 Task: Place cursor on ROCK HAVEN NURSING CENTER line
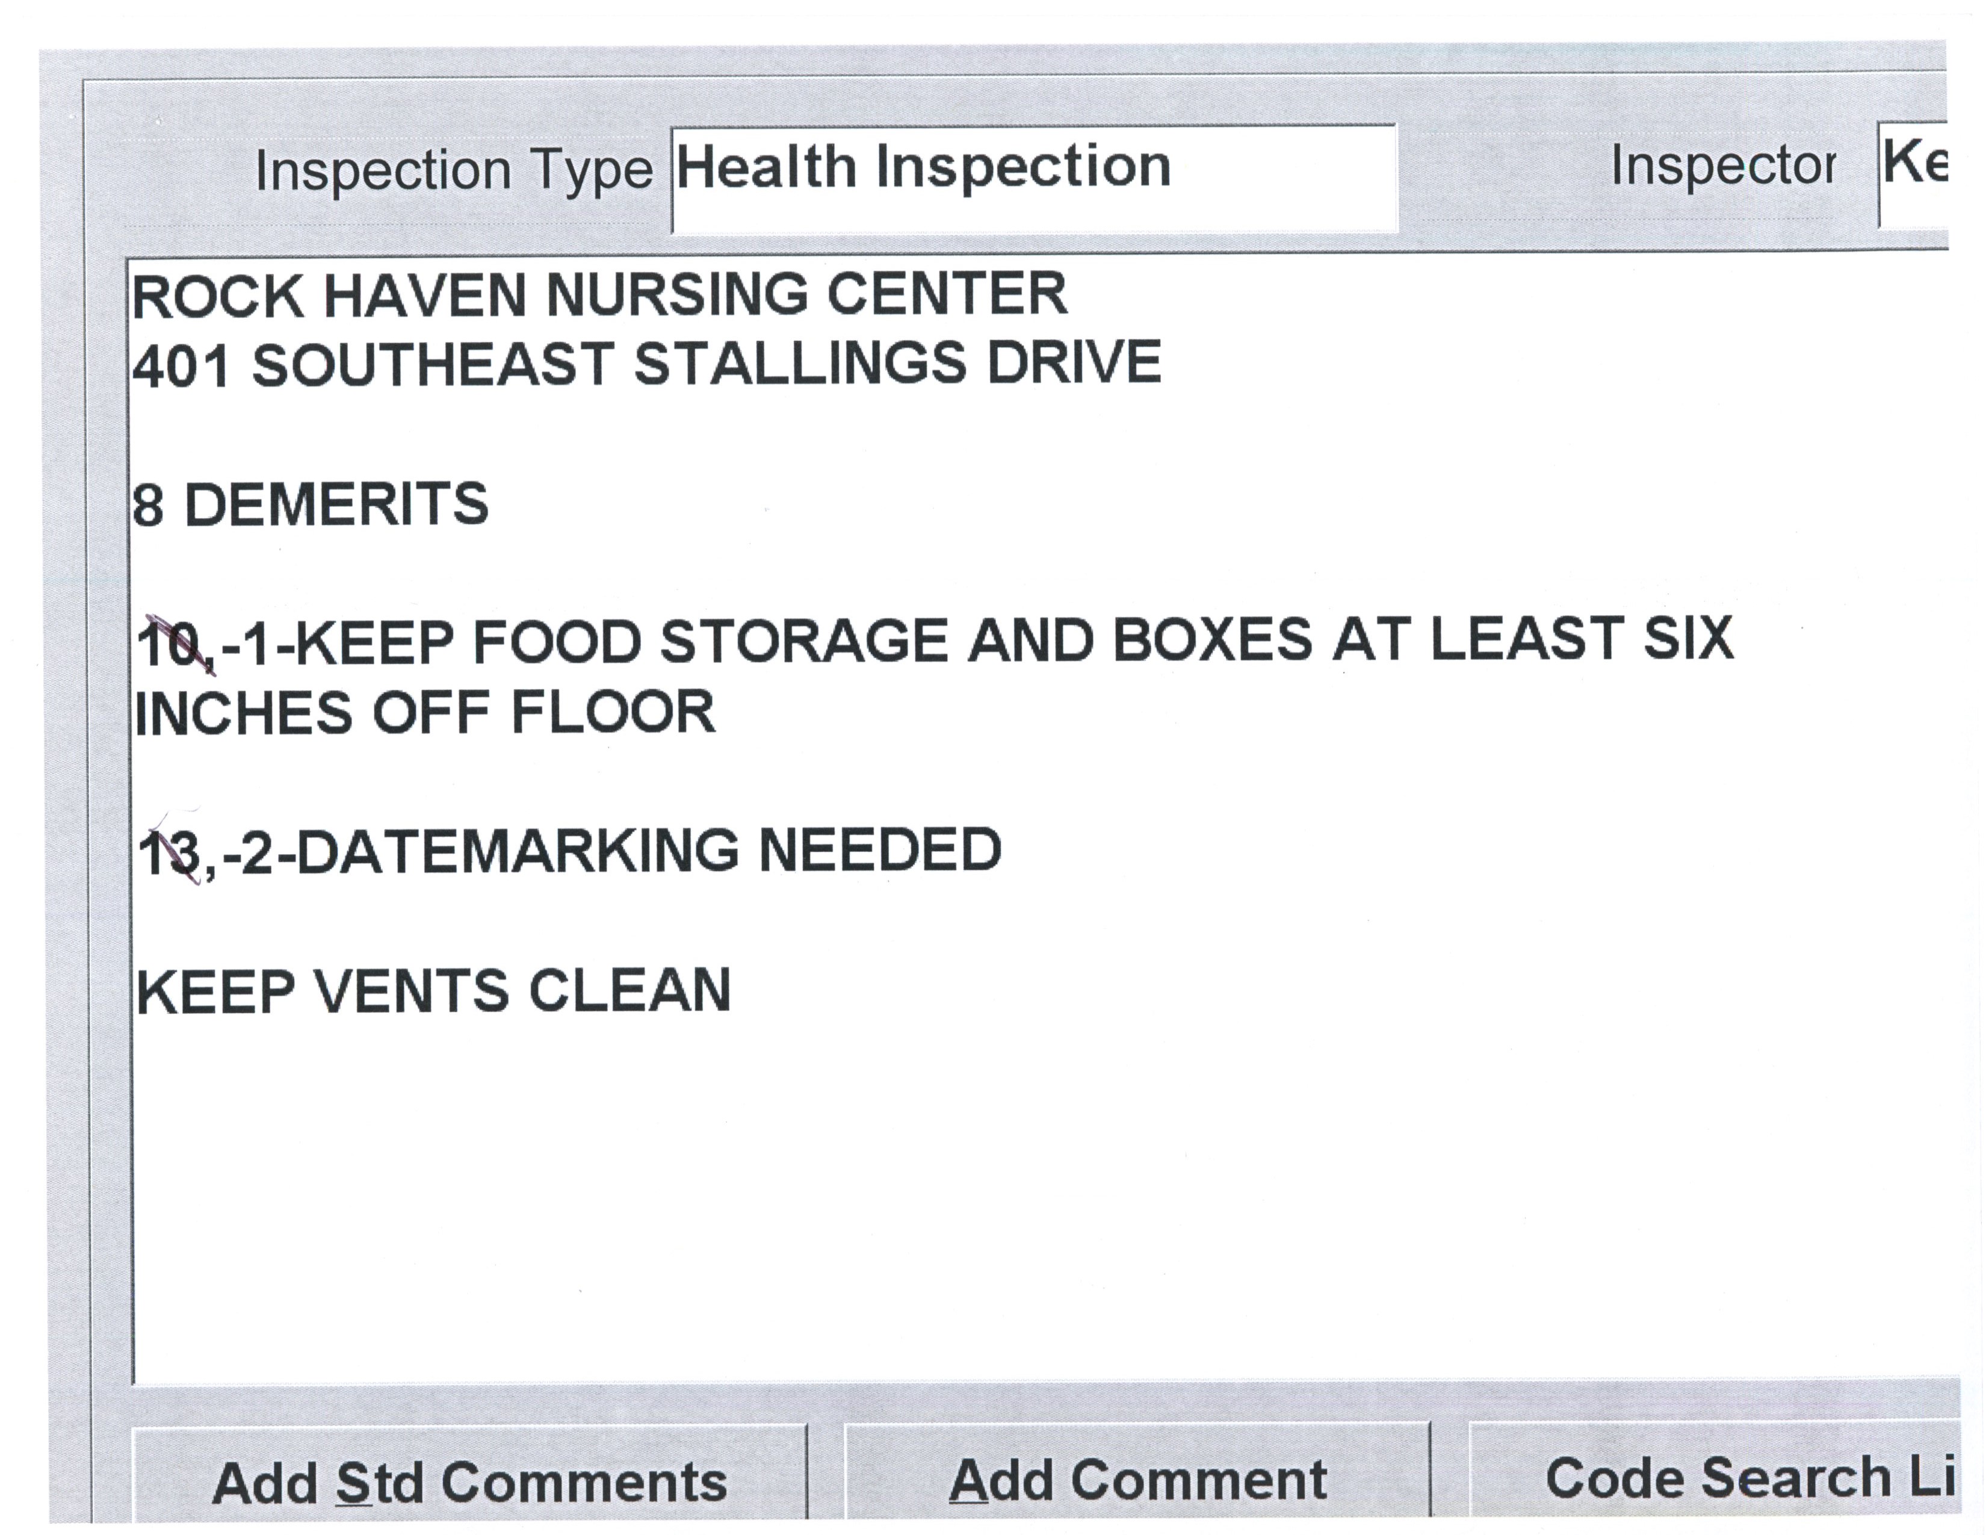[600, 296]
